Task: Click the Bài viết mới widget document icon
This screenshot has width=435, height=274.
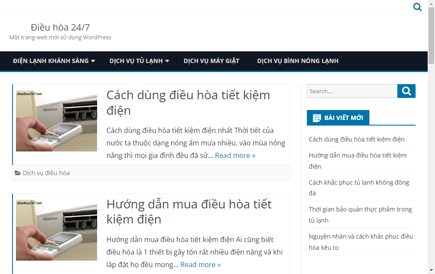Action: coord(317,118)
